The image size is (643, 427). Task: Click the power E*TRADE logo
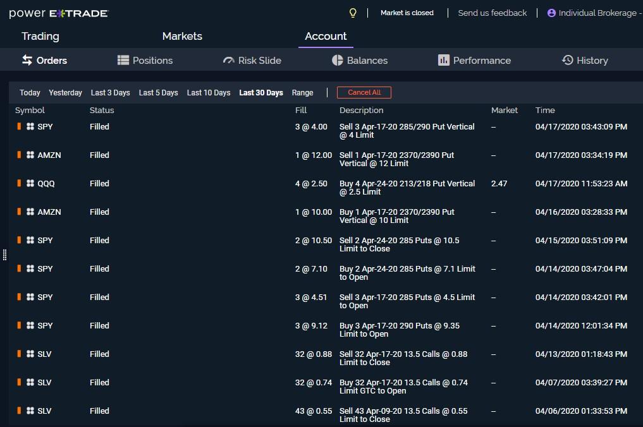[59, 13]
